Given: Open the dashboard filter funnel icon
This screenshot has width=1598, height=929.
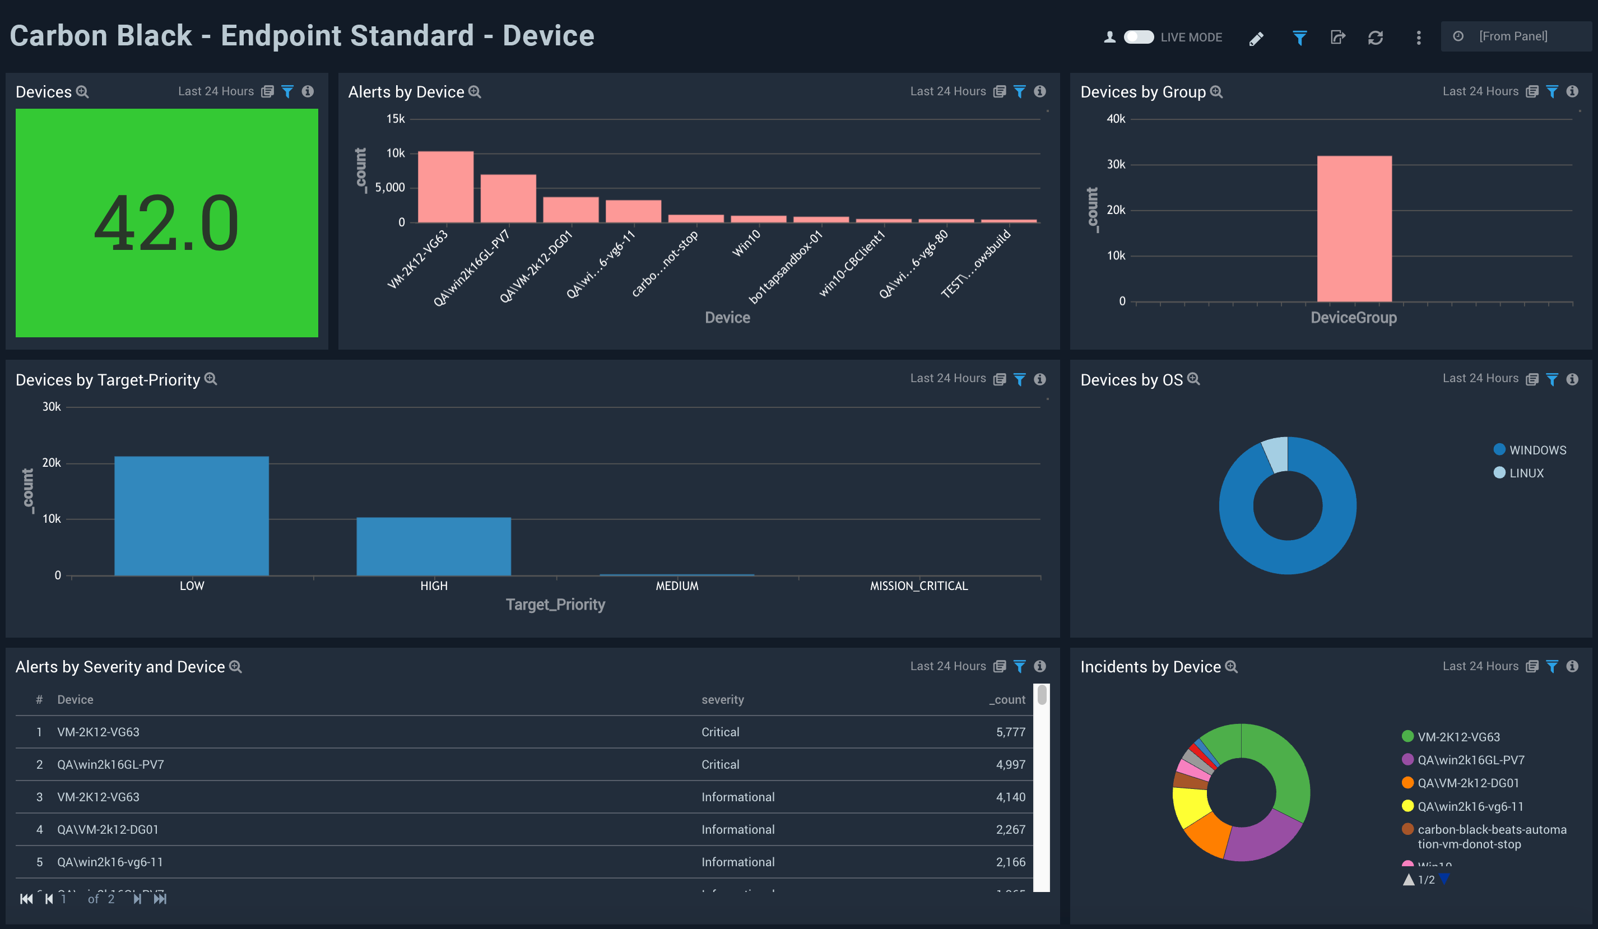Looking at the screenshot, I should pyautogui.click(x=1299, y=38).
